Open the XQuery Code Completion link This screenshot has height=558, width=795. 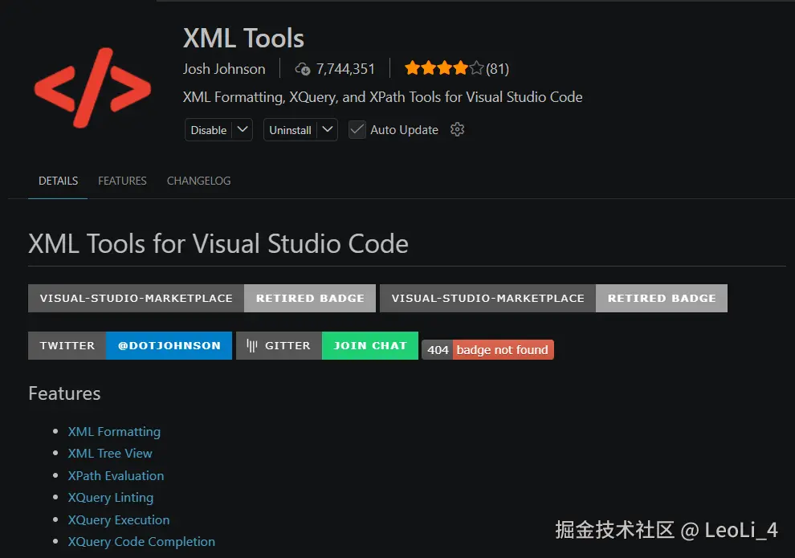tap(141, 542)
